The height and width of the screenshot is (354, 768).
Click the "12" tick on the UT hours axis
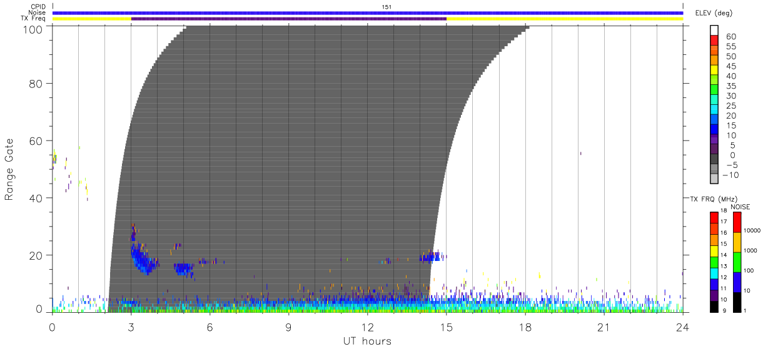pyautogui.click(x=368, y=327)
